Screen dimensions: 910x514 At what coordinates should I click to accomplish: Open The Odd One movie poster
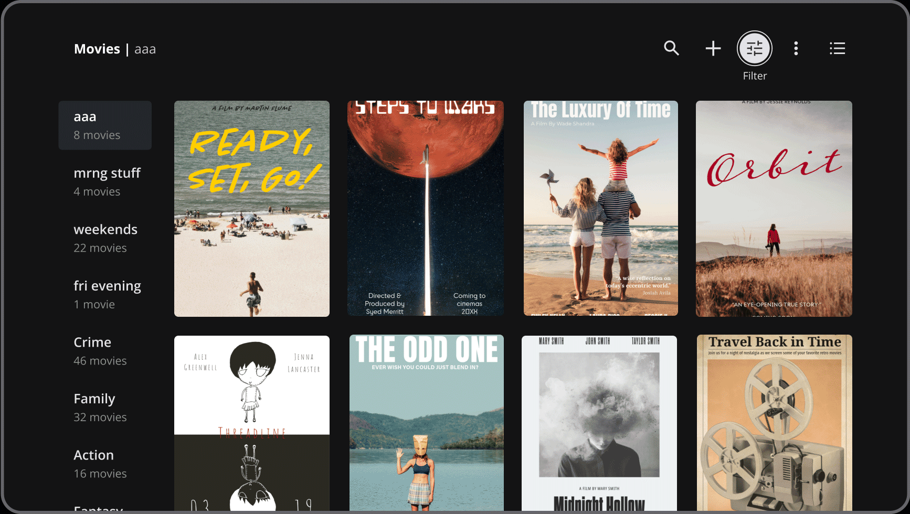[427, 423]
